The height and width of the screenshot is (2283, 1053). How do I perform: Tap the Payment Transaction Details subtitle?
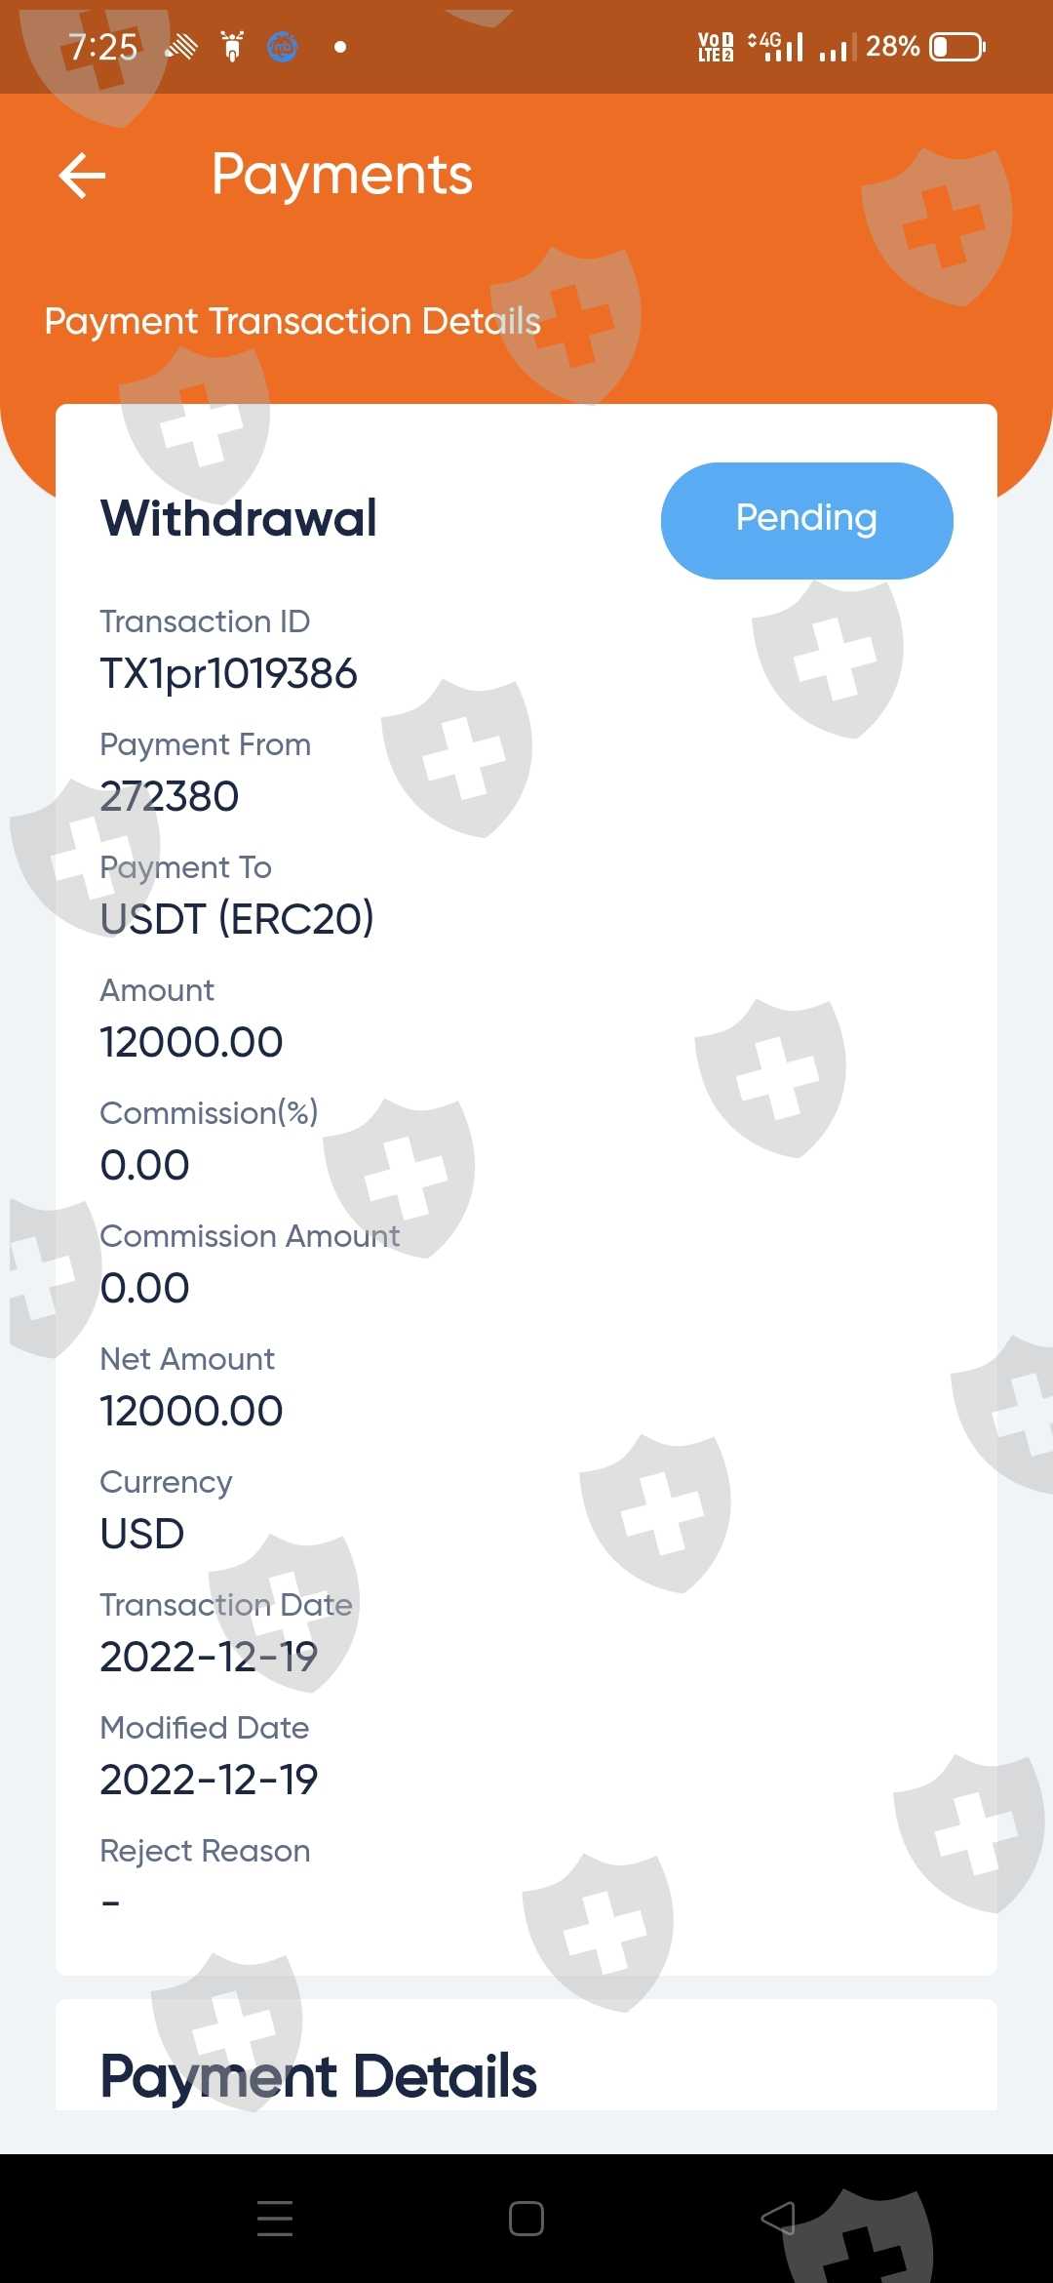[292, 322]
